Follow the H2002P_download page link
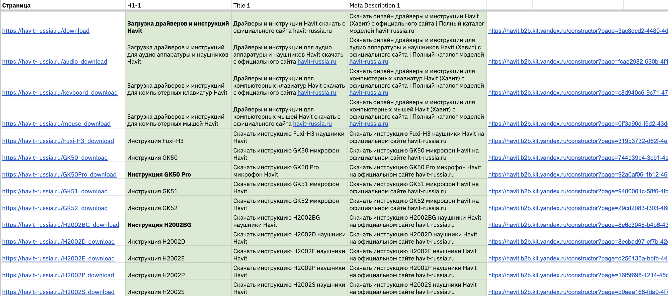668x296 pixels. (58, 275)
